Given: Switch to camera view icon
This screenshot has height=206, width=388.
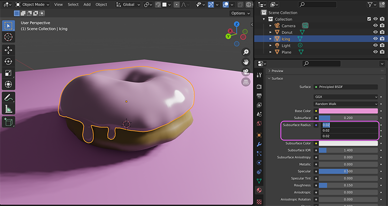Looking at the screenshot, I should pos(246,72).
